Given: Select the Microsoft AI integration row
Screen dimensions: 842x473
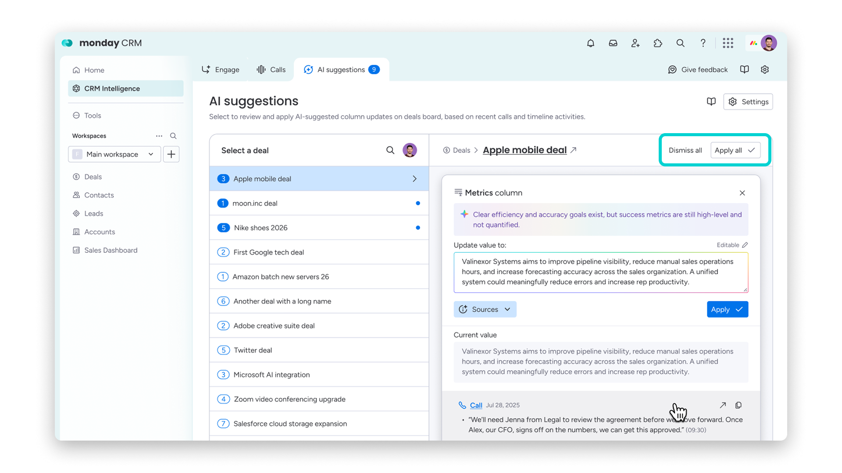Looking at the screenshot, I should point(319,375).
